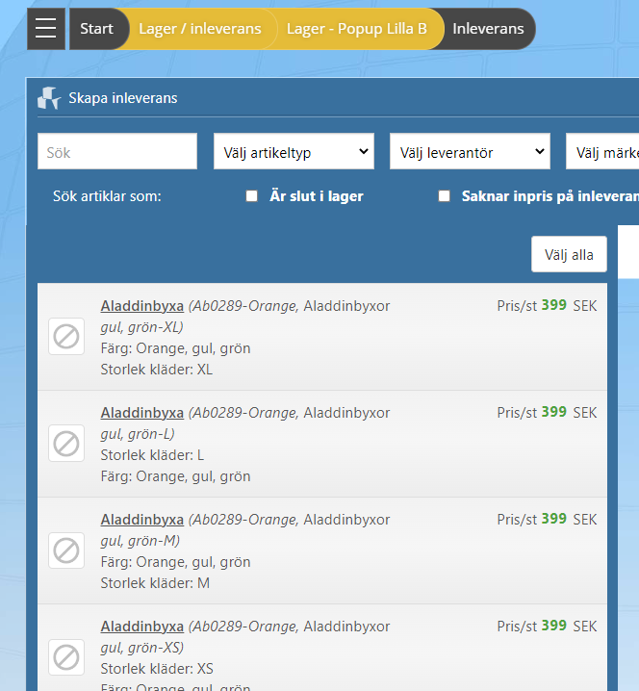
Task: Open Välj leverantör dropdown
Action: point(470,151)
